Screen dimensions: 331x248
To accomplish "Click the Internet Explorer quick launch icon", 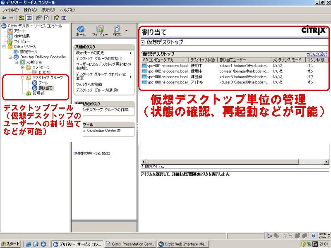I will [x=28, y=244].
